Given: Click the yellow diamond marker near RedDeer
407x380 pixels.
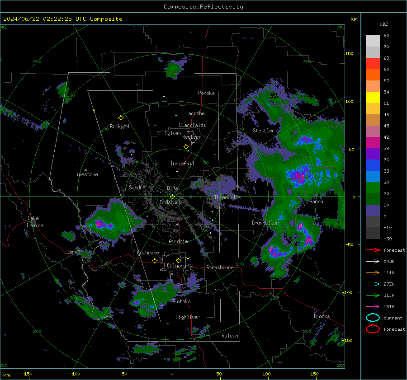Looking at the screenshot, I should point(186,146).
